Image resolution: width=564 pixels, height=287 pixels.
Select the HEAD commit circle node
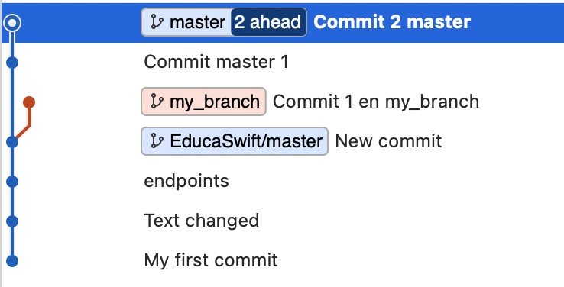[x=12, y=23]
